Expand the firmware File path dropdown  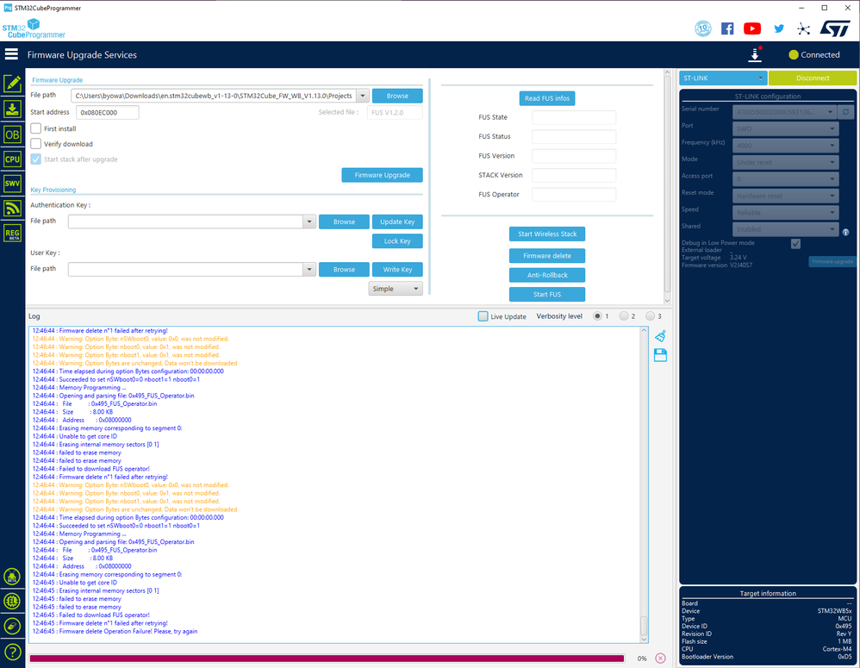363,96
